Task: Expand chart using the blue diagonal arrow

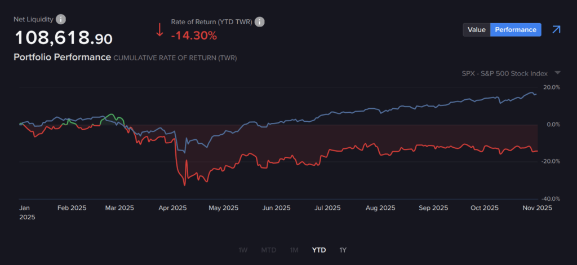Action: point(556,30)
